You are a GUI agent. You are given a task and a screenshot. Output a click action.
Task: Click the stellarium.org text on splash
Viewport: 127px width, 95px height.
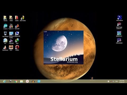(72, 62)
